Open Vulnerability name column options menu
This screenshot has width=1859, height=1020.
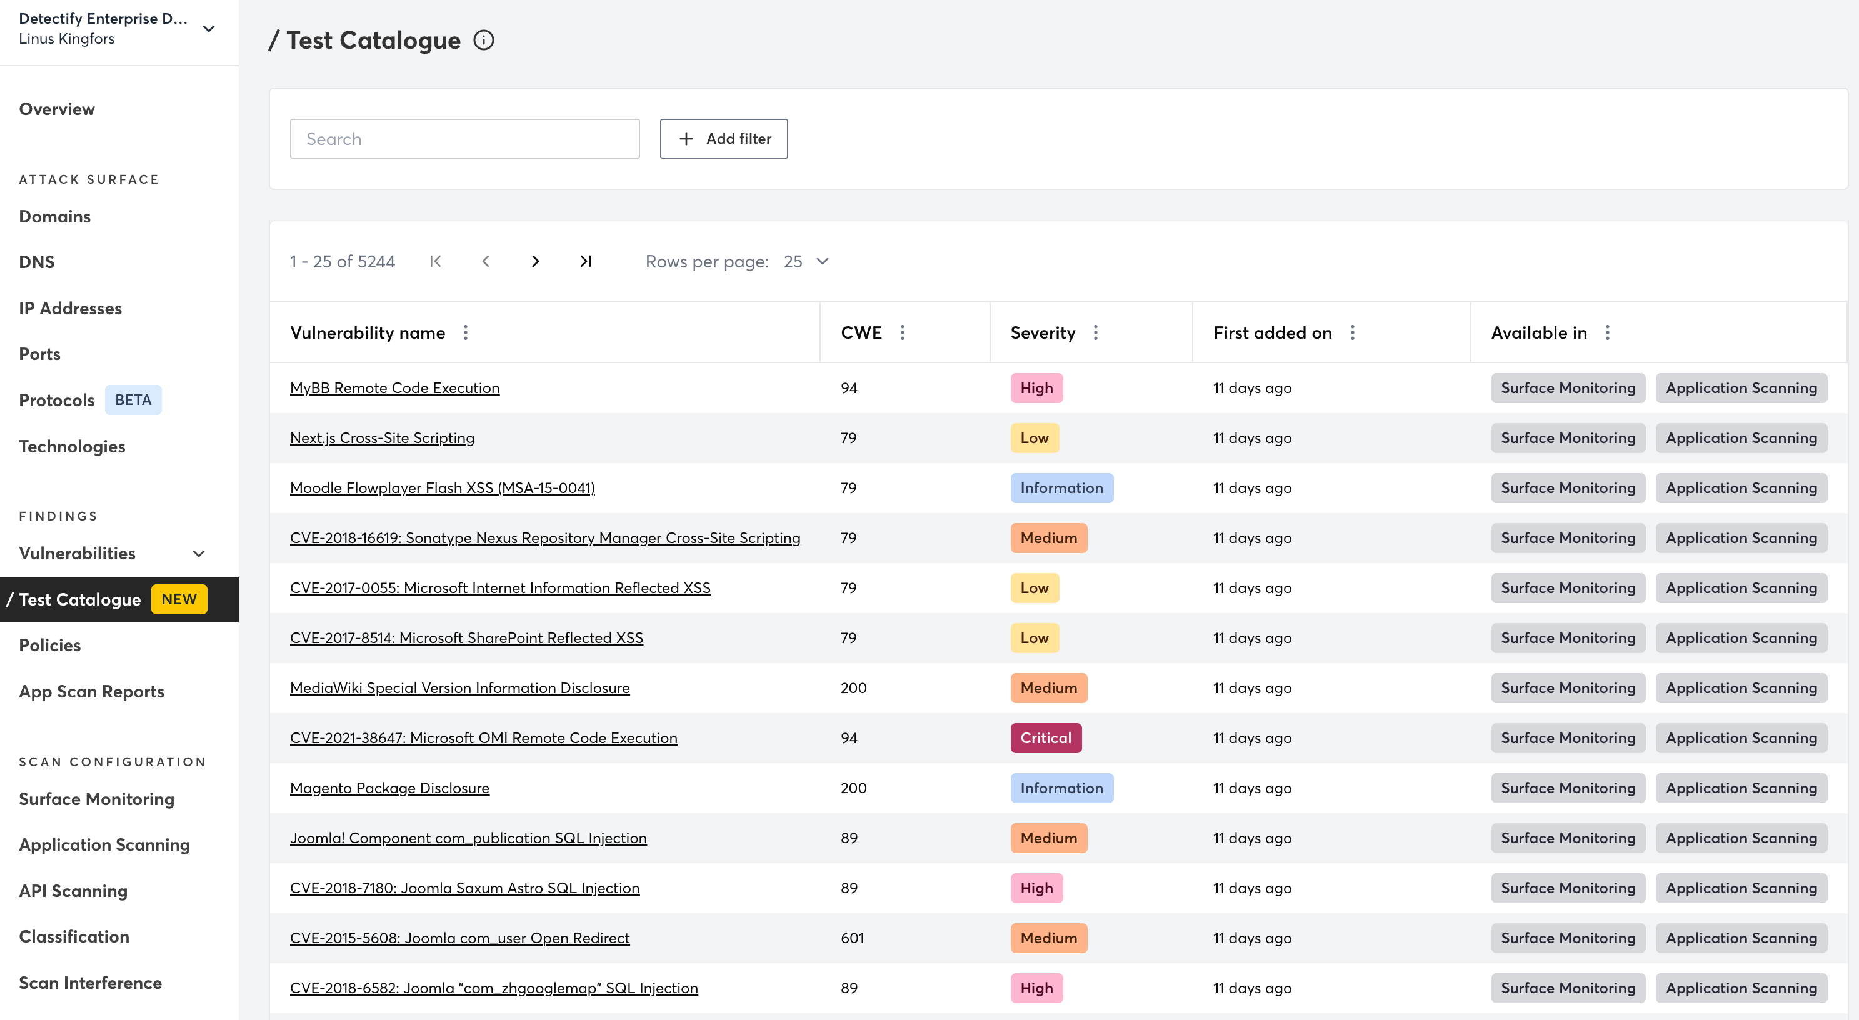pyautogui.click(x=466, y=332)
